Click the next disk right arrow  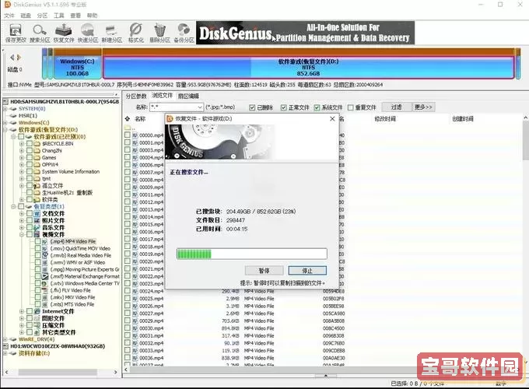[x=19, y=58]
